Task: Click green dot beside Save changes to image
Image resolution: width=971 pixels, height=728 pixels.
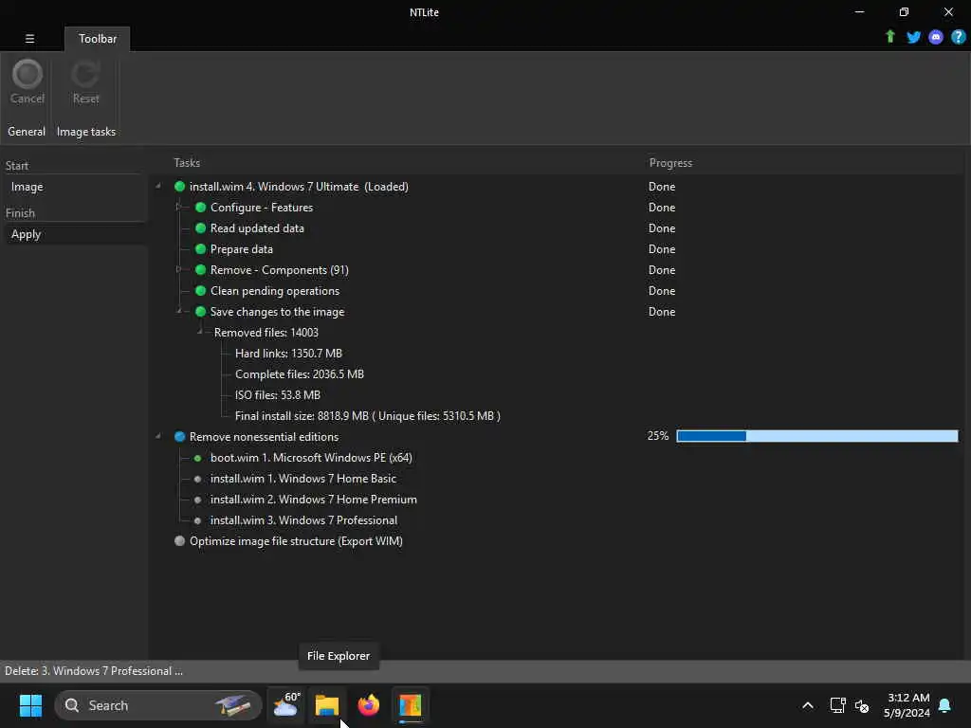Action: tap(200, 311)
